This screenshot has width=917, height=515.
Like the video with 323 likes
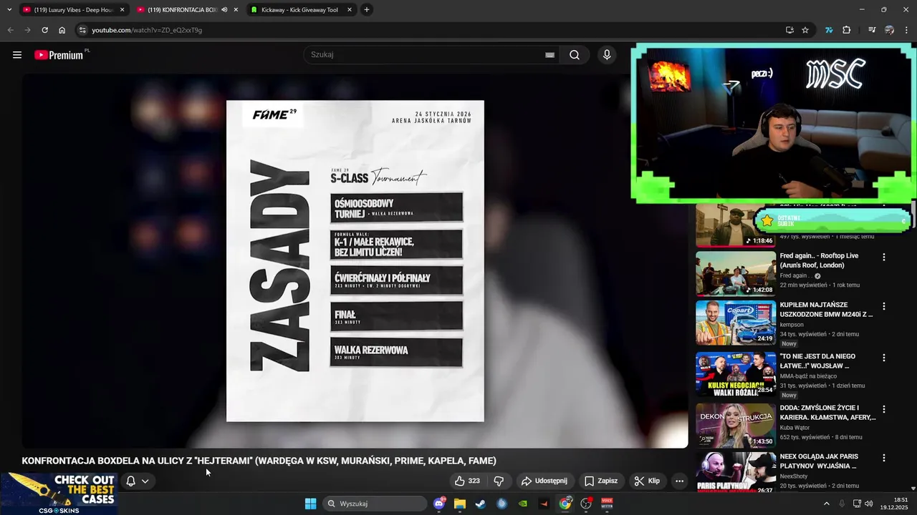(467, 481)
